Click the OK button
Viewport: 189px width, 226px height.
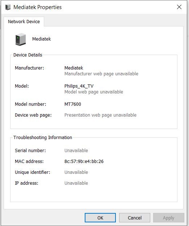(100, 218)
